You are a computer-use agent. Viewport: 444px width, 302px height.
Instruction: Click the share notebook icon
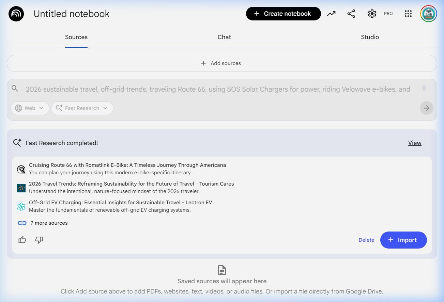[x=351, y=14]
